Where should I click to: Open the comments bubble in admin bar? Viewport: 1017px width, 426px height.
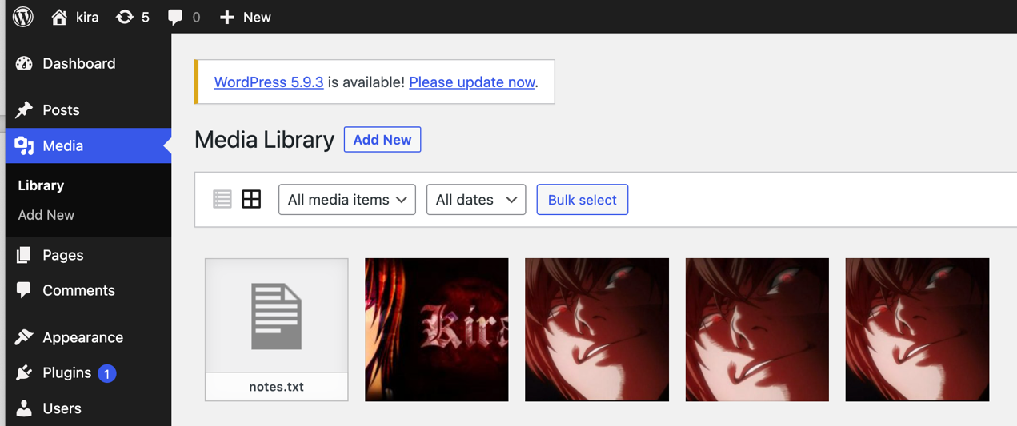coord(175,17)
